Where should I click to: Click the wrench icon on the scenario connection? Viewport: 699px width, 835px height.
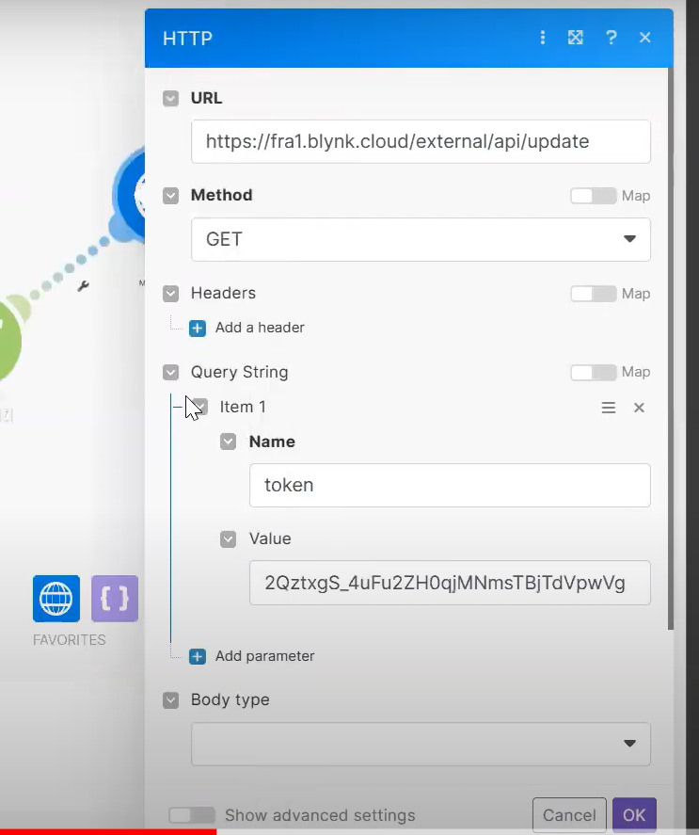point(83,286)
